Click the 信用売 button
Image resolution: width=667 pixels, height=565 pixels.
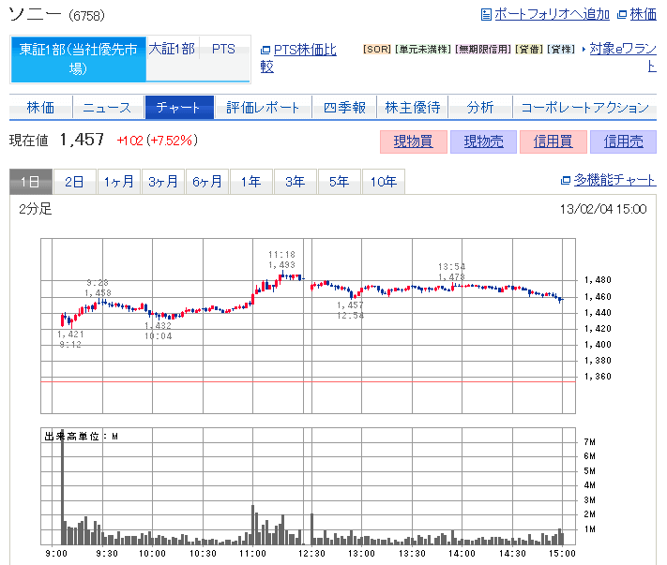tap(624, 141)
